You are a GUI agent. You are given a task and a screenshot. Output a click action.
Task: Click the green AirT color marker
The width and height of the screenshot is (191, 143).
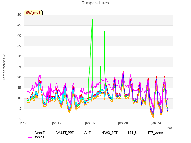point(80,133)
